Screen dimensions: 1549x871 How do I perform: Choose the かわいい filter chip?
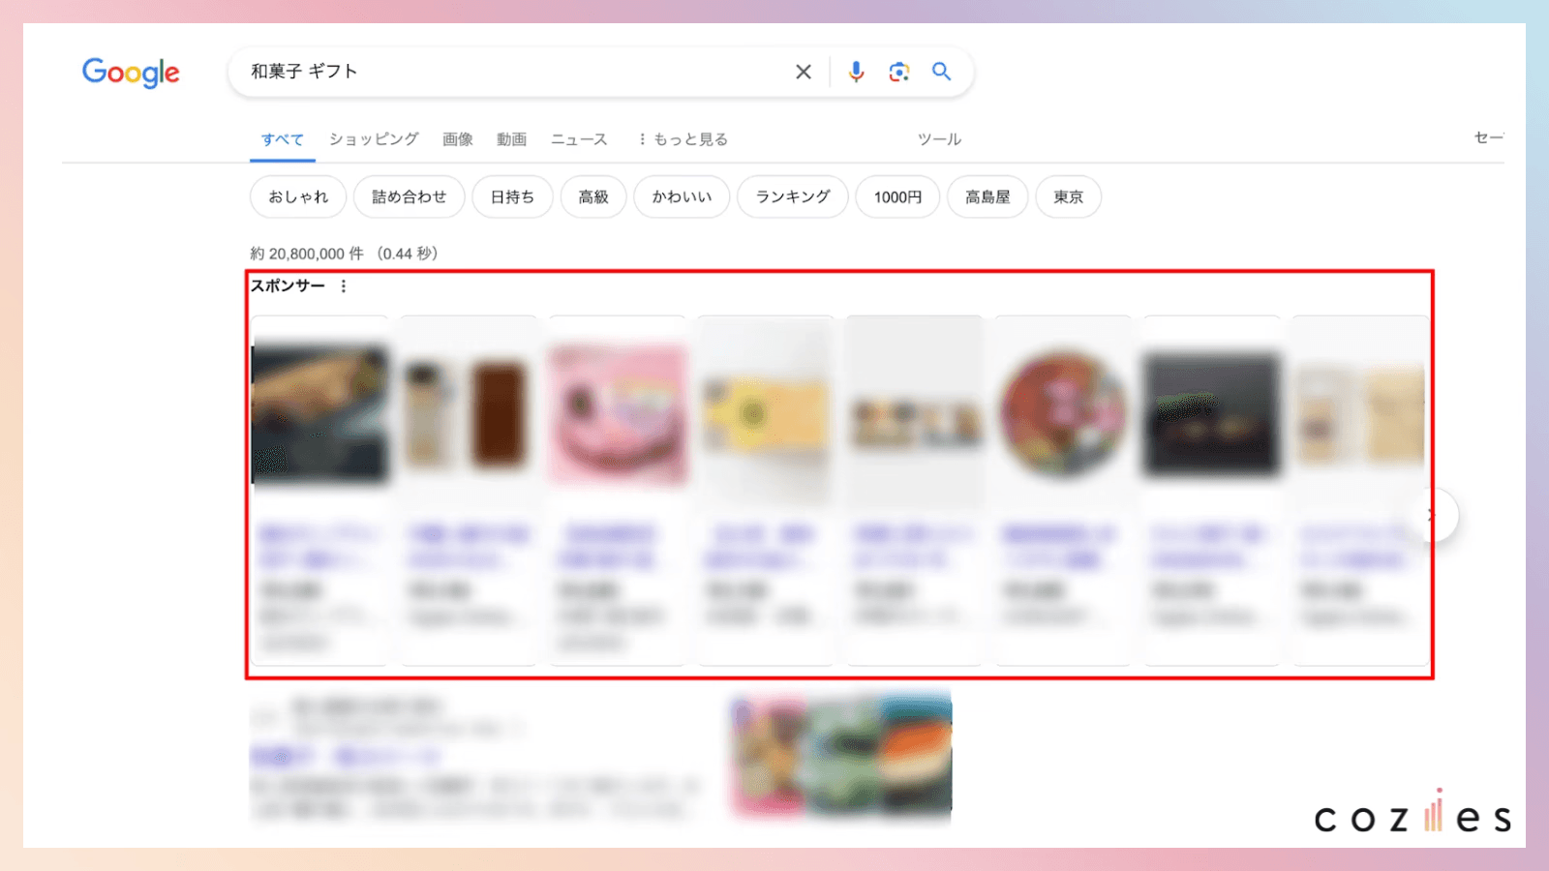click(x=682, y=196)
